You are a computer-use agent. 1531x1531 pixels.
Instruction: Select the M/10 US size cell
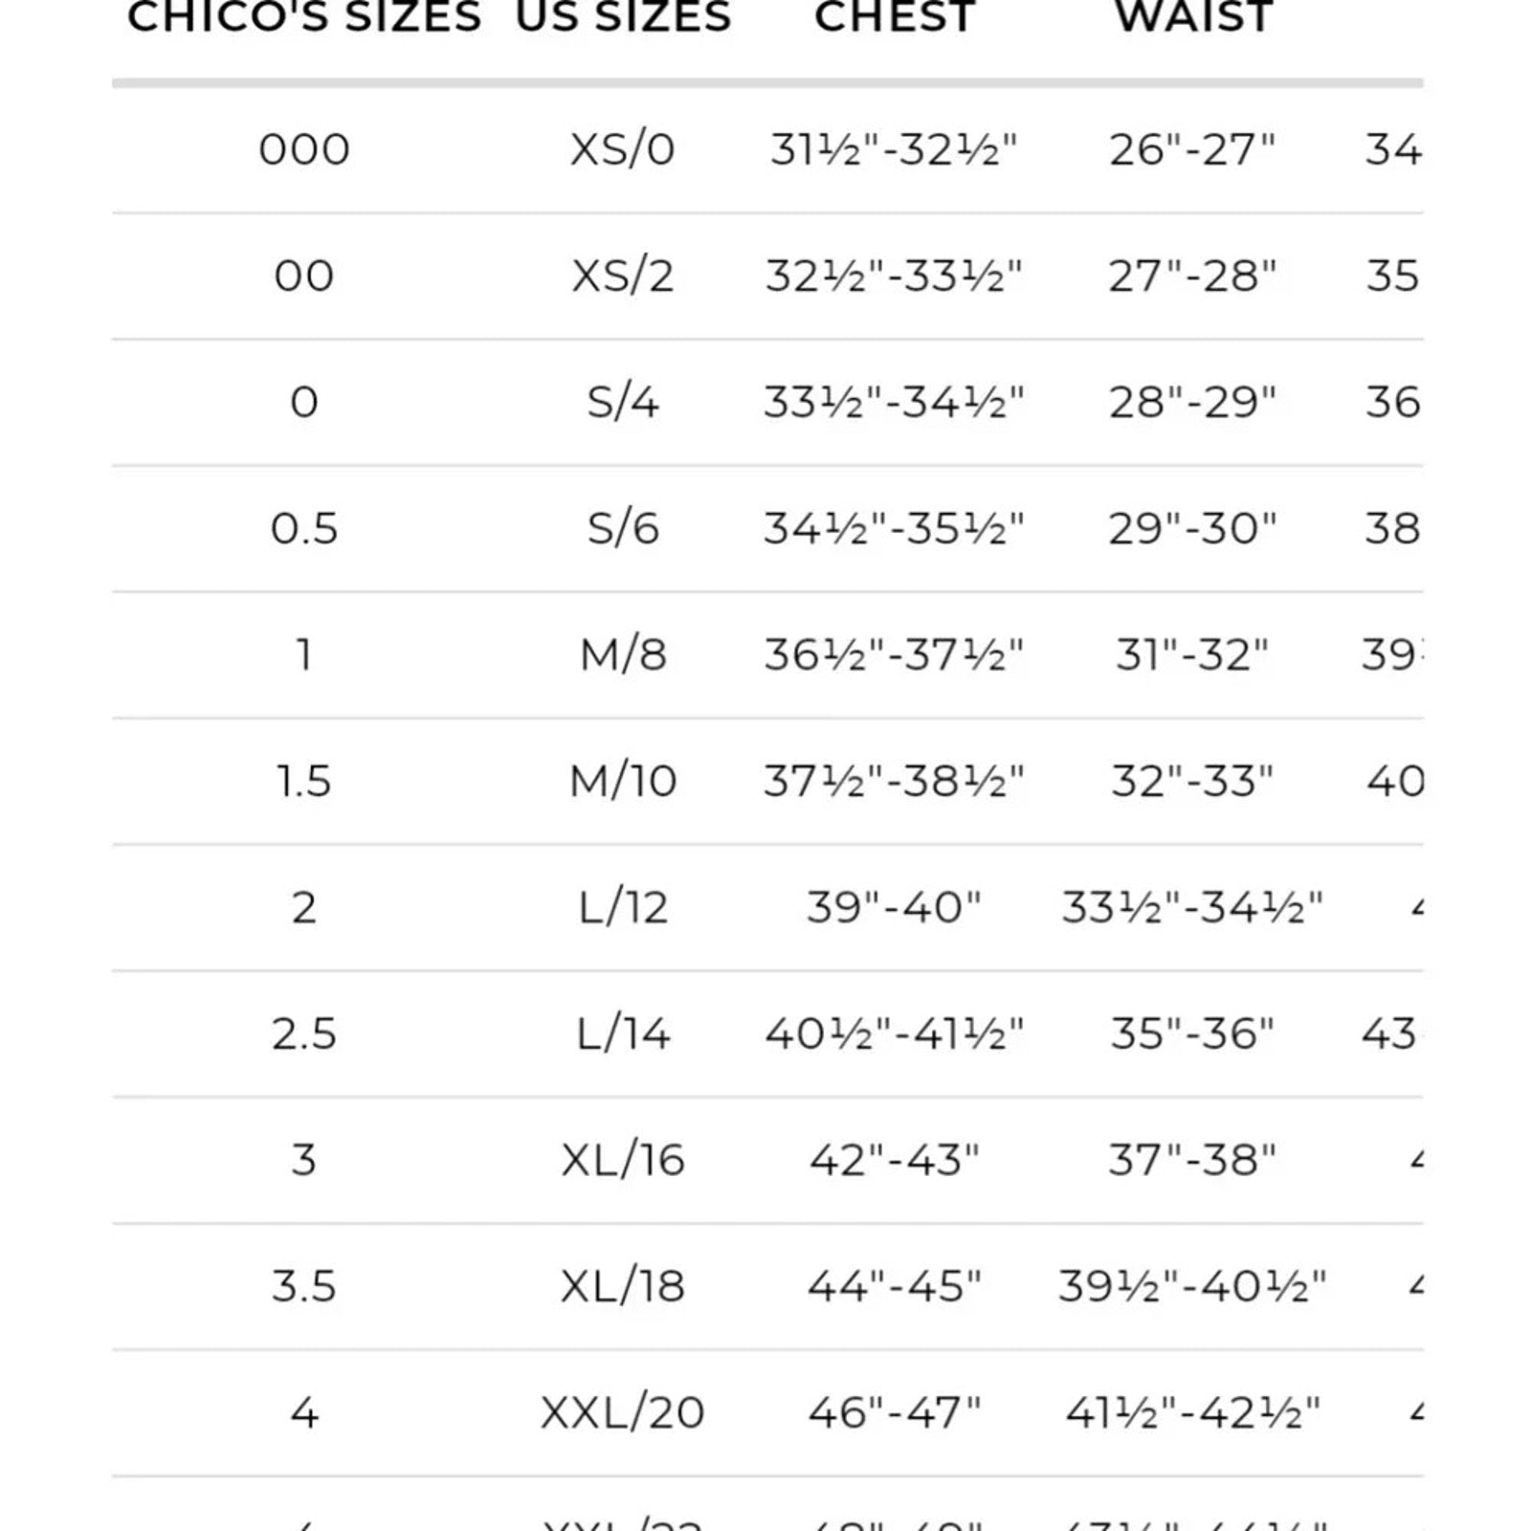[623, 781]
